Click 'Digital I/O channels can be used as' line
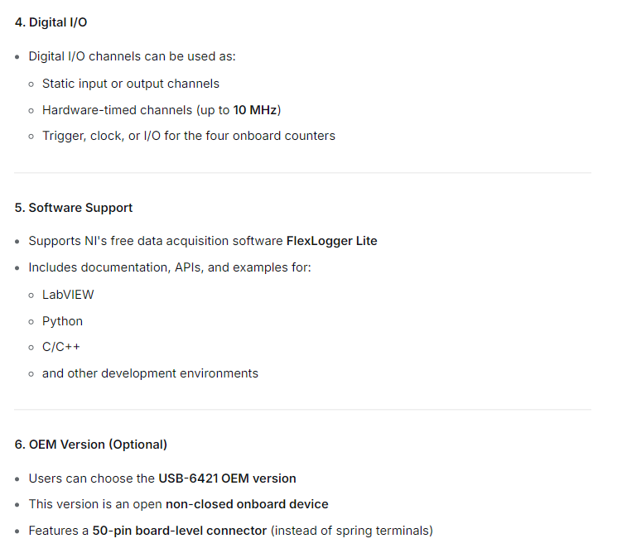The image size is (622, 553). 132,56
